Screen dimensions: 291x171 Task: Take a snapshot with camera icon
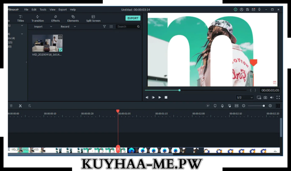265,98
